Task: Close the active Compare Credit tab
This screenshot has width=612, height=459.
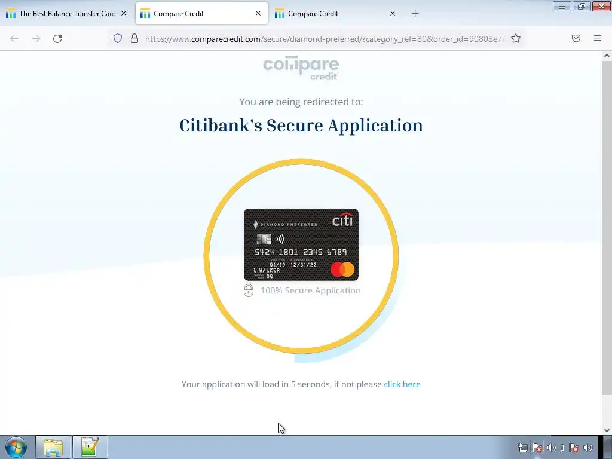Action: pyautogui.click(x=258, y=13)
